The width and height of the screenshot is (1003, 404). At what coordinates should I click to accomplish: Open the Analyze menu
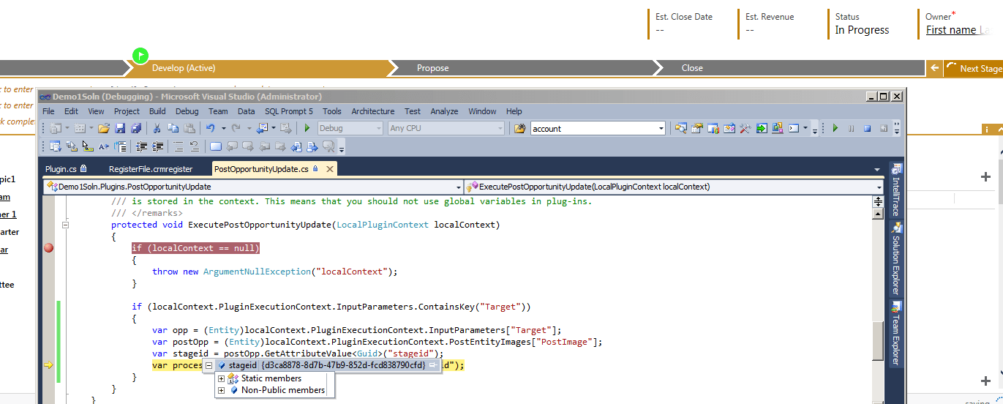pos(444,111)
